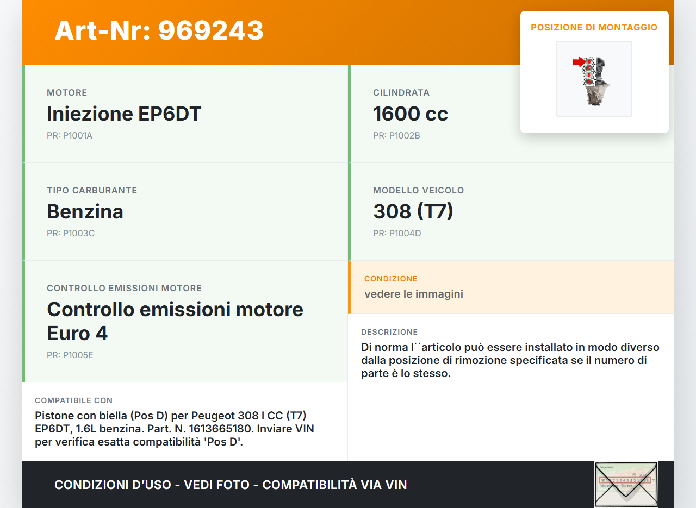Image resolution: width=696 pixels, height=508 pixels.
Task: Open the VIN envelope image
Action: (x=625, y=484)
